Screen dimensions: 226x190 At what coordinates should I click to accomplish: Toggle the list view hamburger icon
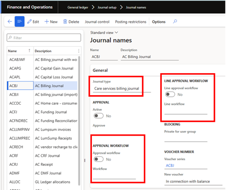(x=20, y=22)
